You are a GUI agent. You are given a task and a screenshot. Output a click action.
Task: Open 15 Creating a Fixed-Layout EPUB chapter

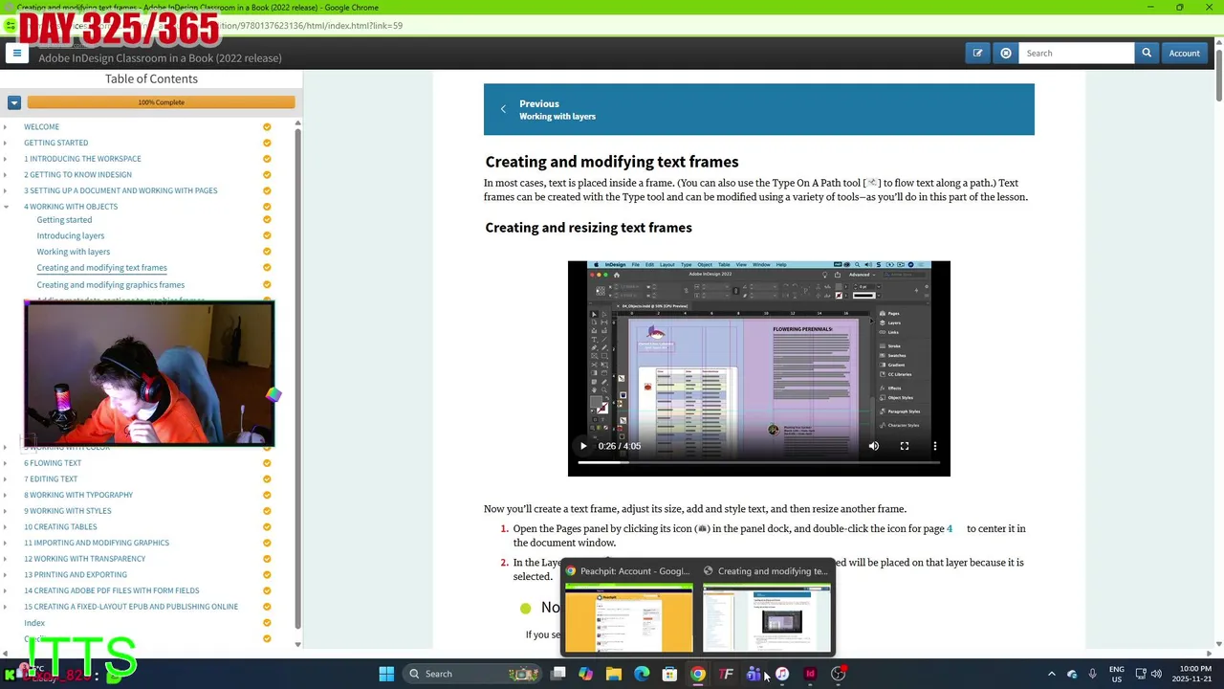pyautogui.click(x=131, y=607)
